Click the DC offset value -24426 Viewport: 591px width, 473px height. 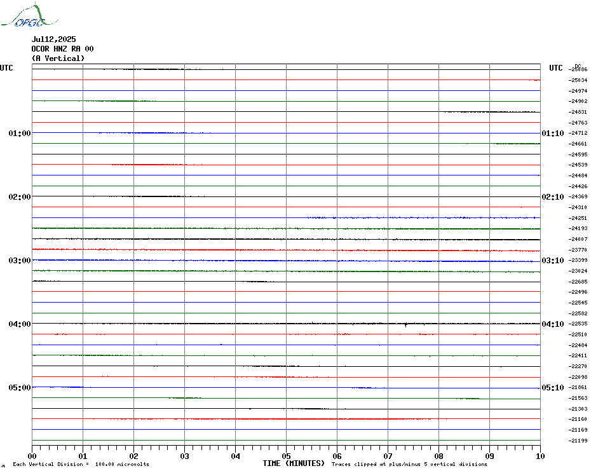tap(578, 186)
